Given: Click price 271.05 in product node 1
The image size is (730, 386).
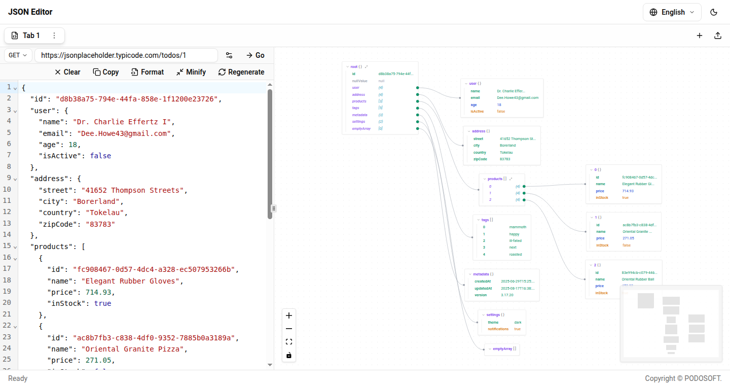Looking at the screenshot, I should [628, 238].
